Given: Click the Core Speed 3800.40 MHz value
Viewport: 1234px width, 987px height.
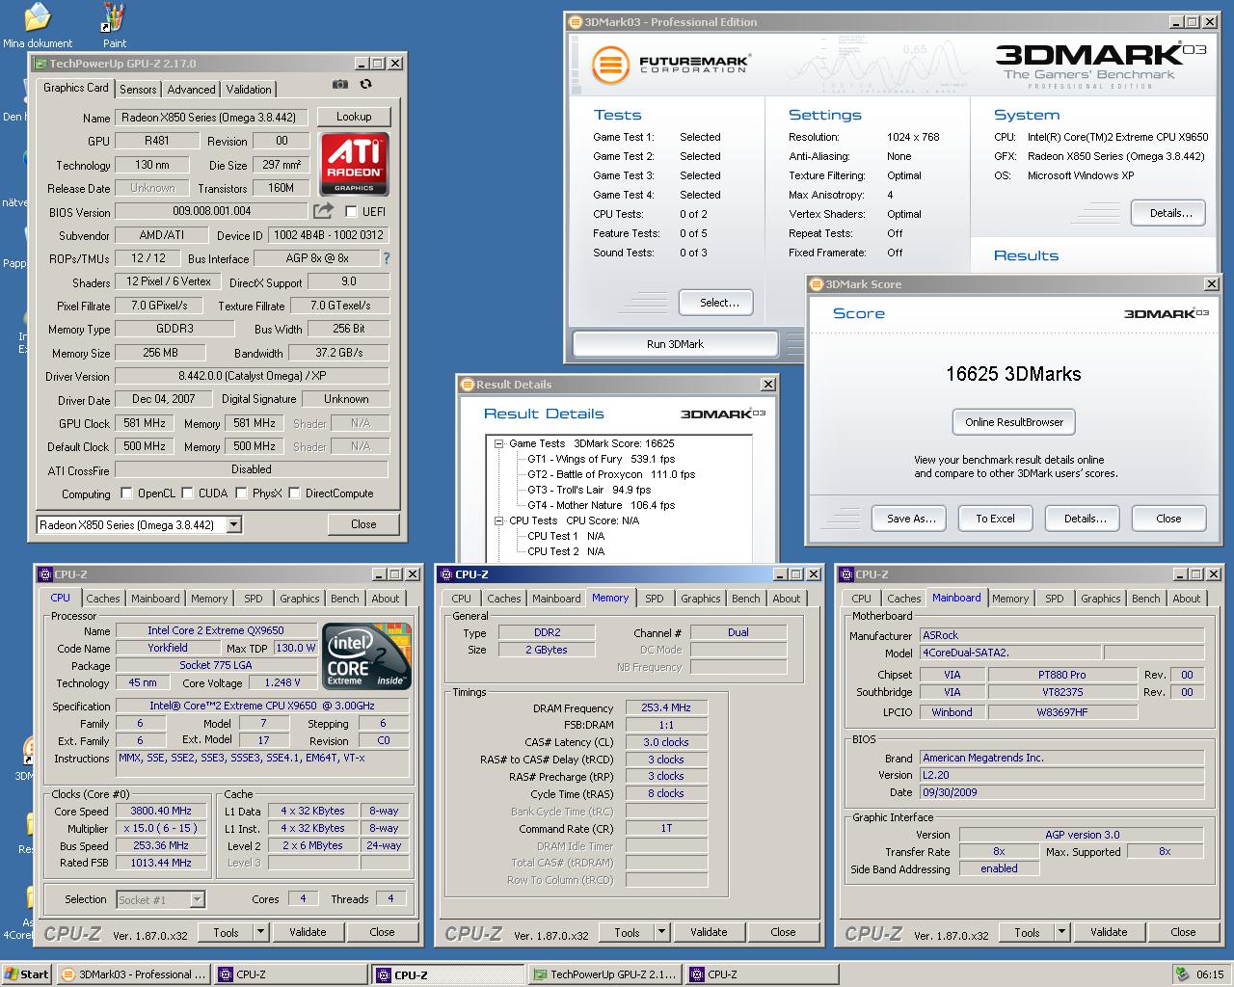Looking at the screenshot, I should (x=161, y=811).
